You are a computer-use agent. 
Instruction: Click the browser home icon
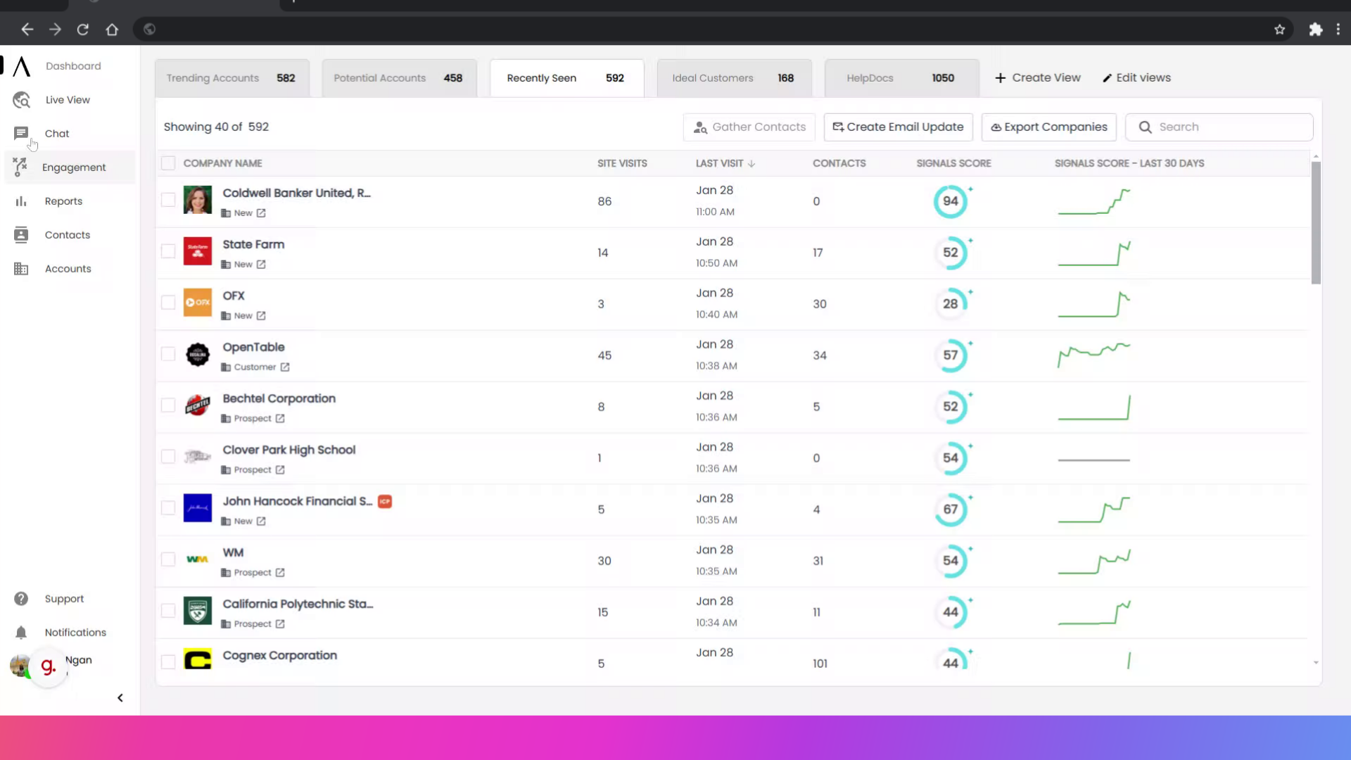pyautogui.click(x=112, y=30)
